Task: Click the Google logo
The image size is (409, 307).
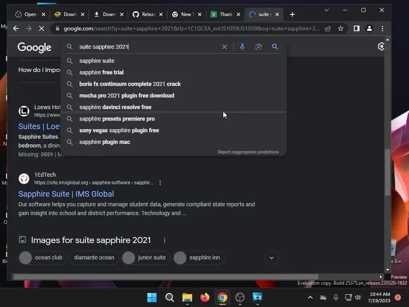Action: (34, 48)
